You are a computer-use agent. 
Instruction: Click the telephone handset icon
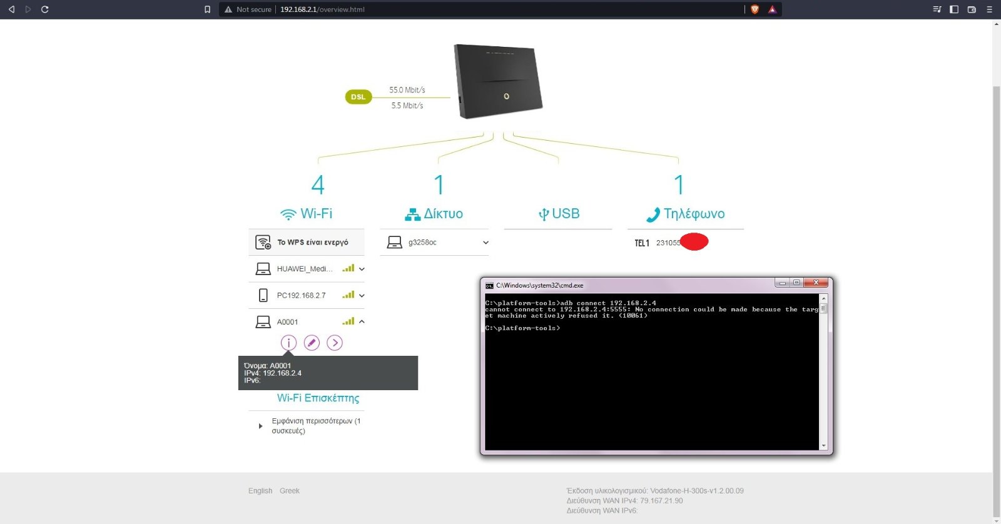(x=653, y=215)
